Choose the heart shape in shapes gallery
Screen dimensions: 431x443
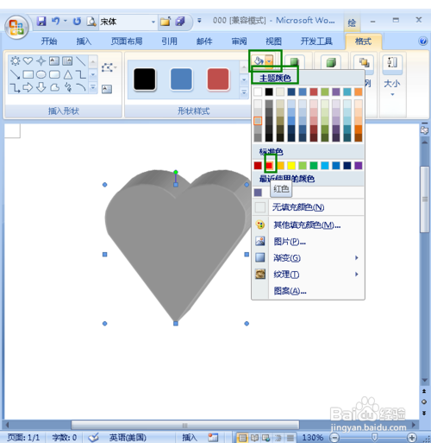coord(28,61)
